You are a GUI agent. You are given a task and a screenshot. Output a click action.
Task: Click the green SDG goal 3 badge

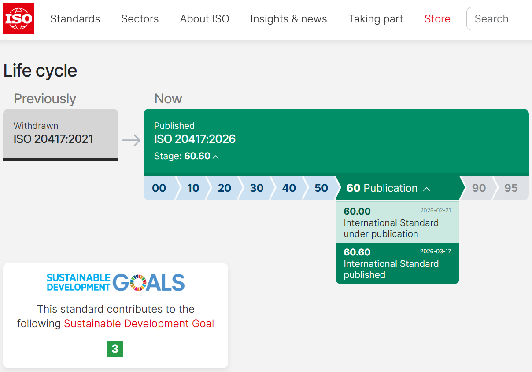[x=115, y=349]
